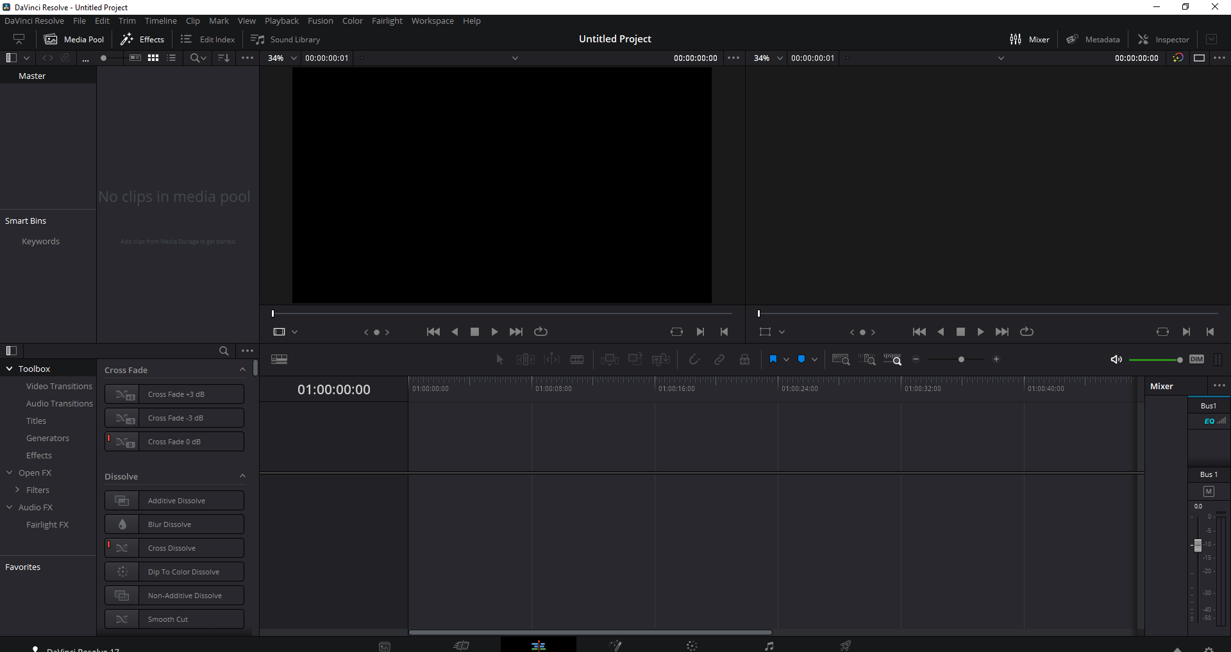Viewport: 1231px width, 652px height.
Task: Expand the Filters category in Open FX
Action: click(x=17, y=490)
